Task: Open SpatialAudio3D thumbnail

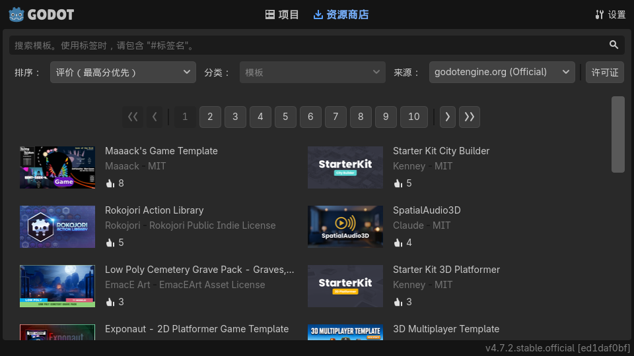Action: [x=345, y=227]
